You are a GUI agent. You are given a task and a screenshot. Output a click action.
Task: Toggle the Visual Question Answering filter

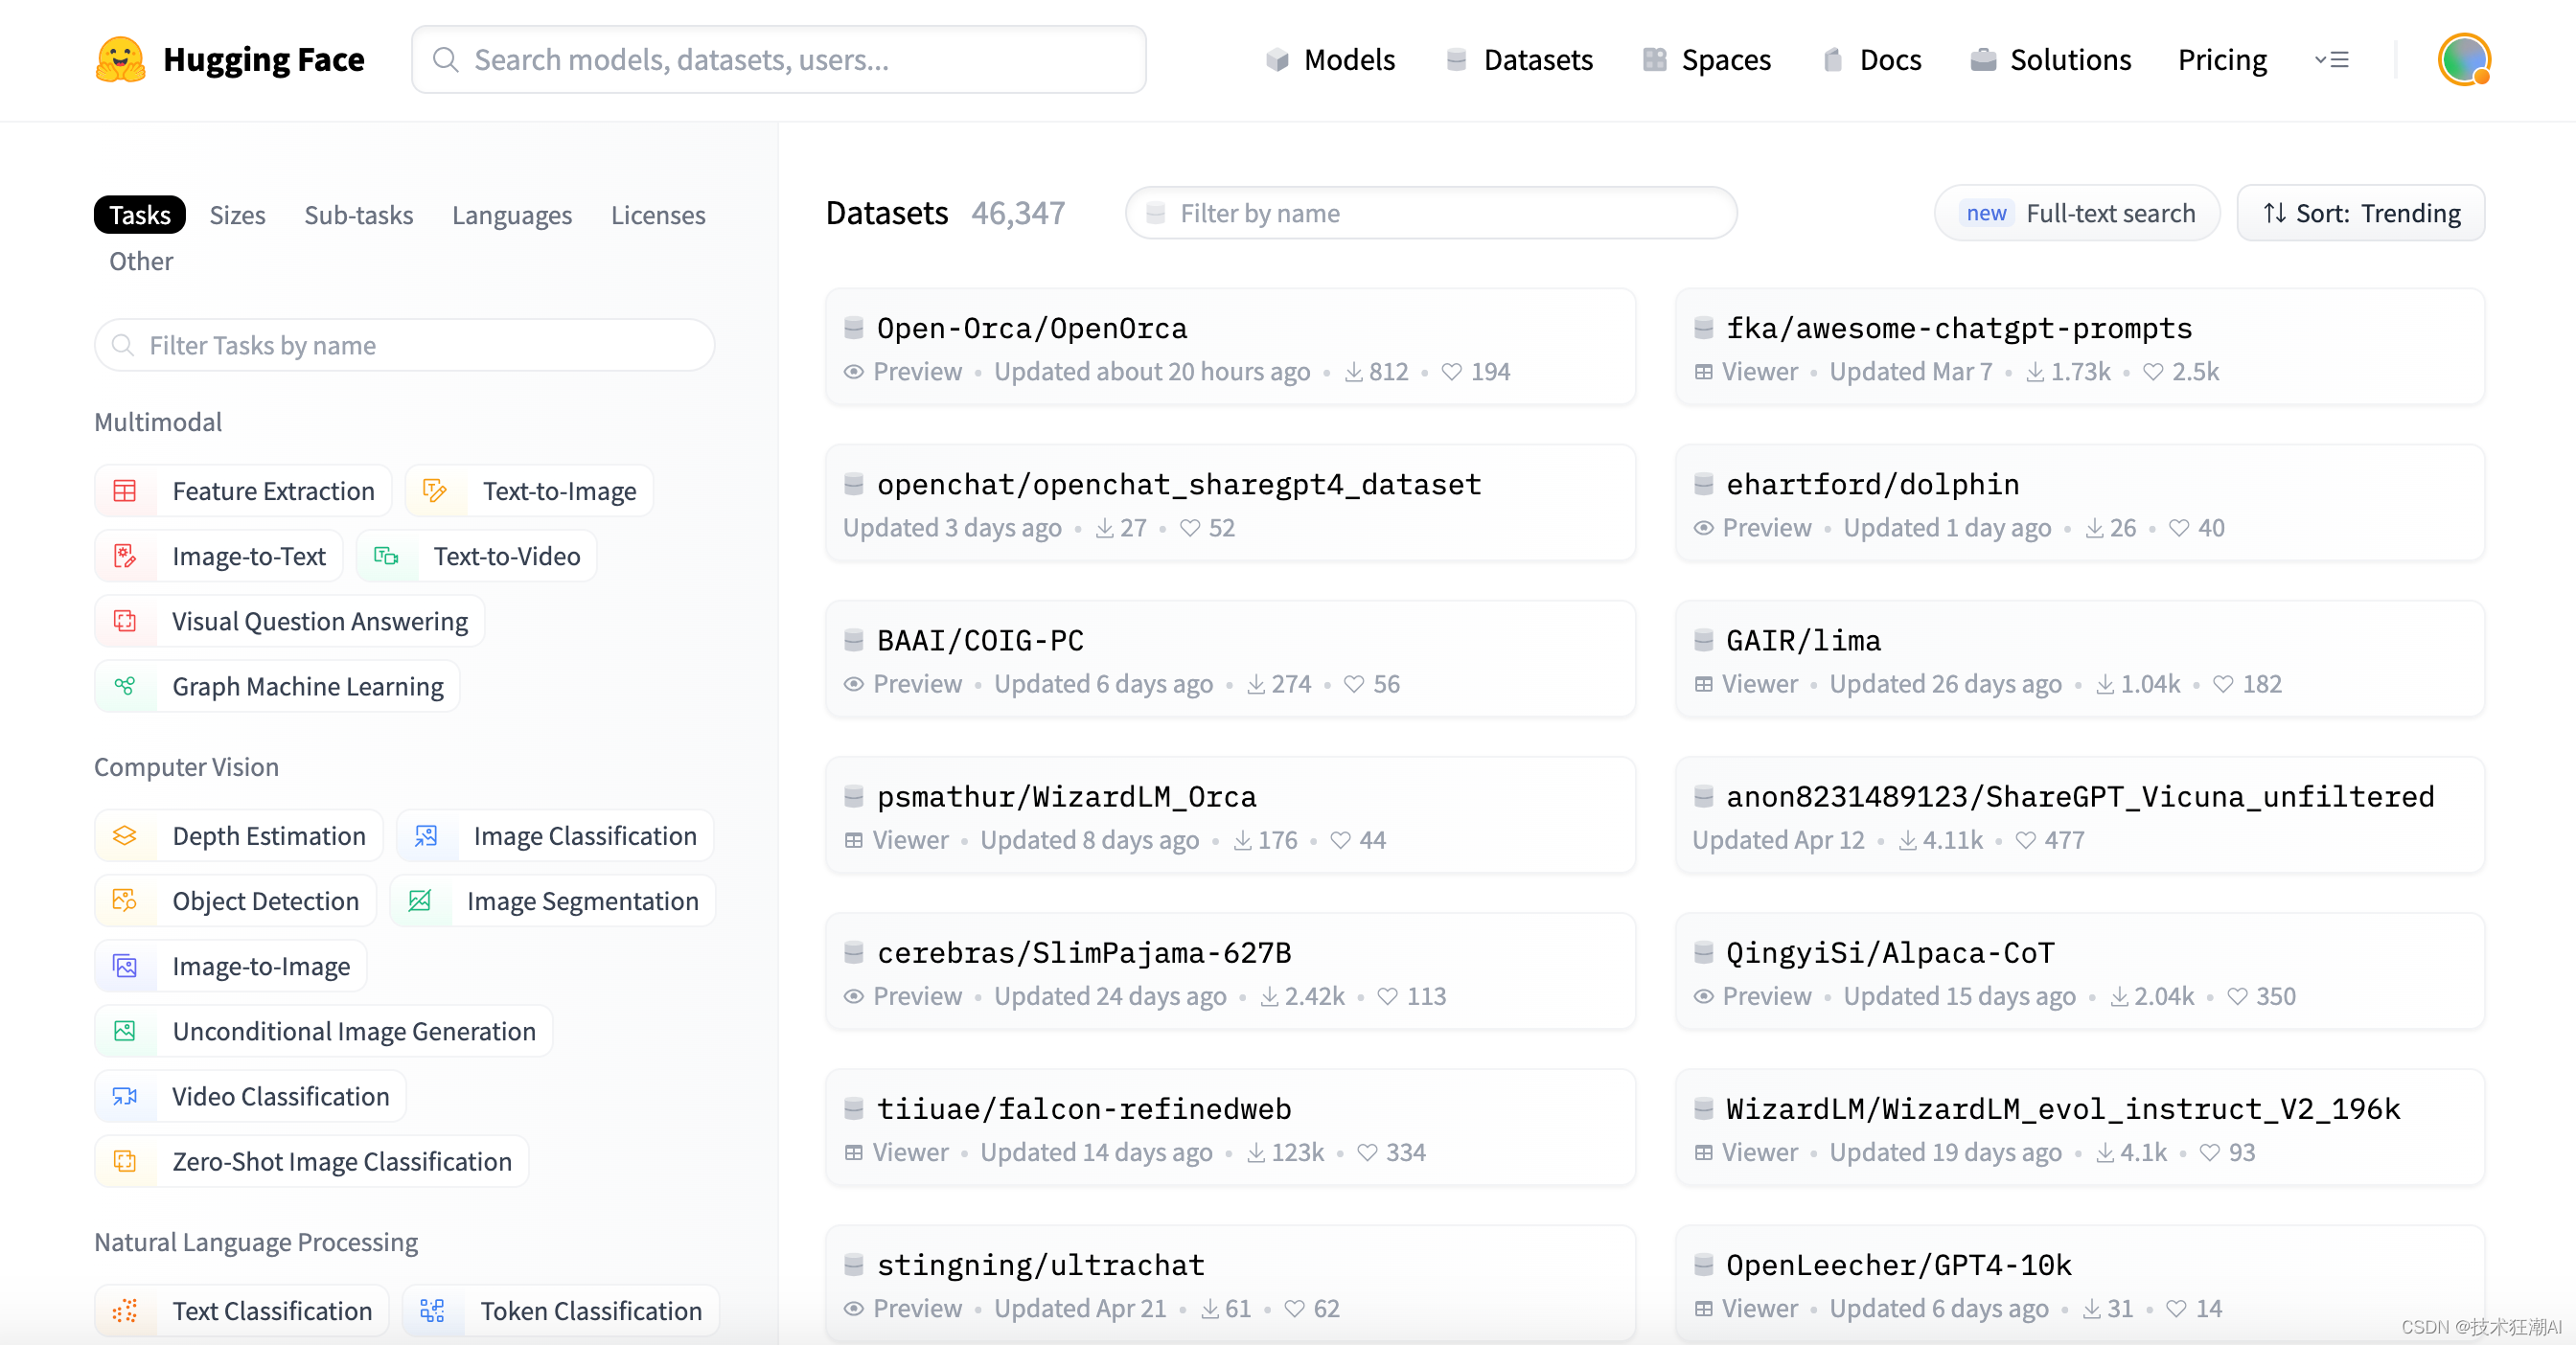(290, 622)
